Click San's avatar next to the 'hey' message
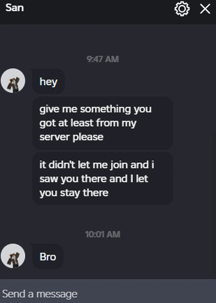Viewport: 216px width, 303px height. point(13,81)
